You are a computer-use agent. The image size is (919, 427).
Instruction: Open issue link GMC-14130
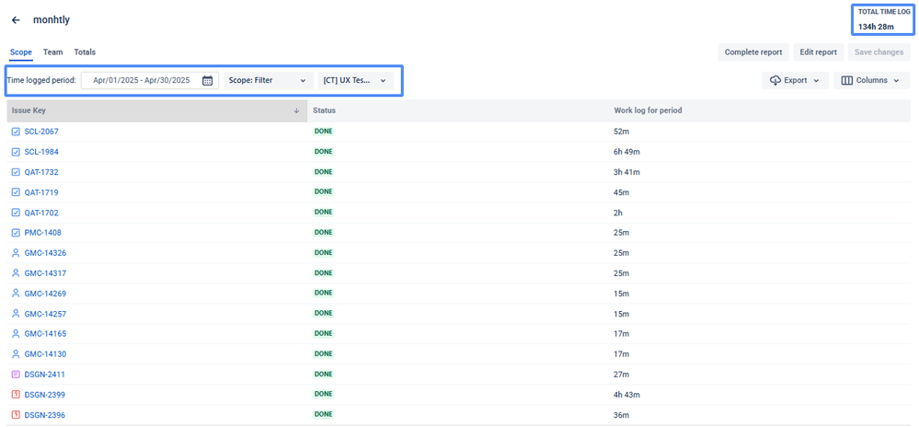click(x=45, y=354)
